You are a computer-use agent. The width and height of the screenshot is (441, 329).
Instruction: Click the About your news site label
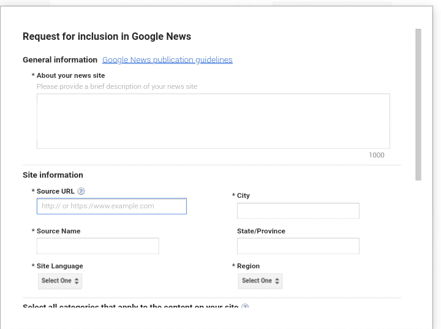[70, 75]
